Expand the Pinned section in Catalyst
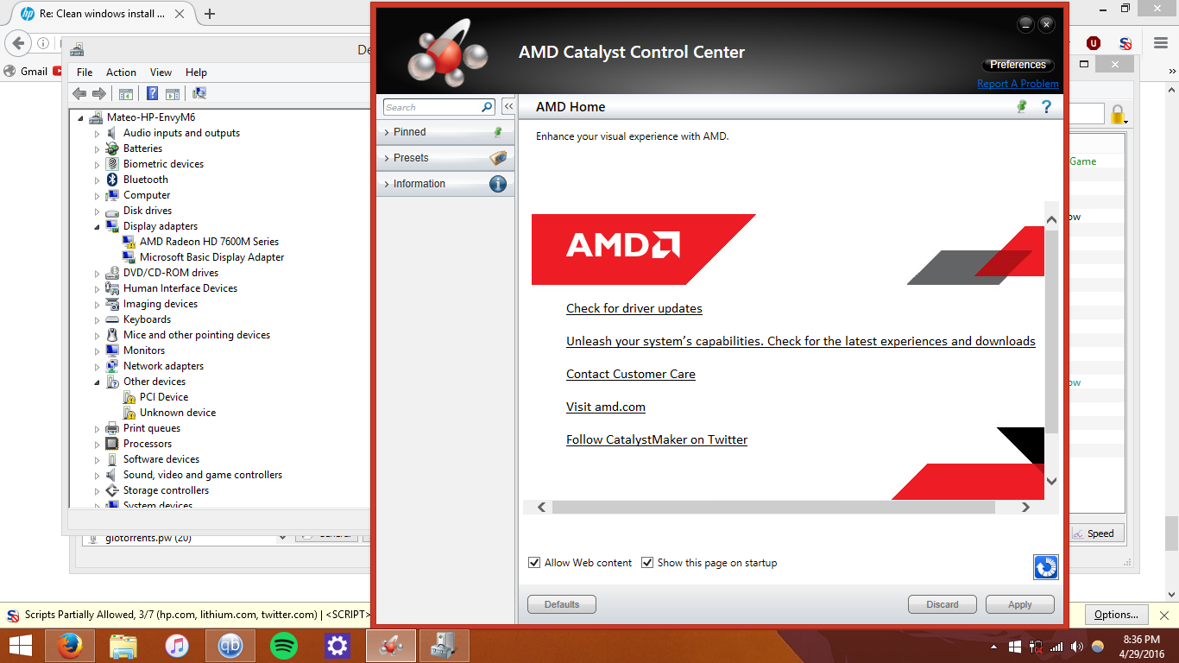The height and width of the screenshot is (663, 1179). pos(445,132)
